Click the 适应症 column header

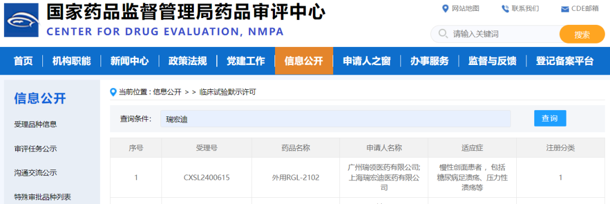pos(472,148)
